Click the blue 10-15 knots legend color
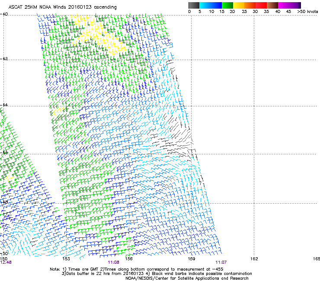The image size is (320, 281). [x=216, y=6]
